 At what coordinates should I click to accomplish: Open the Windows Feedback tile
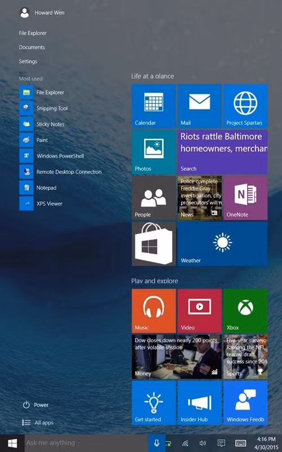245,403
